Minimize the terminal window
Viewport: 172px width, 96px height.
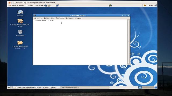123,15
